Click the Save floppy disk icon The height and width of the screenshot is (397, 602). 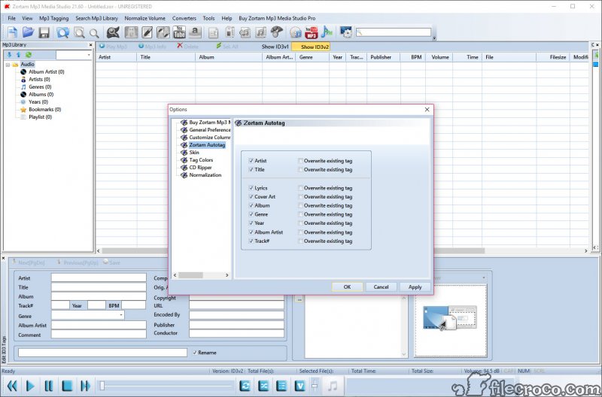(x=44, y=32)
